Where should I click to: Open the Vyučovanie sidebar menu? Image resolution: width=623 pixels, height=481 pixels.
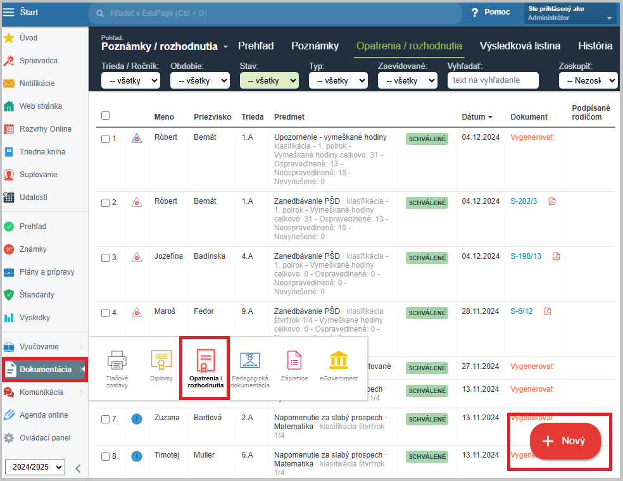(x=44, y=347)
